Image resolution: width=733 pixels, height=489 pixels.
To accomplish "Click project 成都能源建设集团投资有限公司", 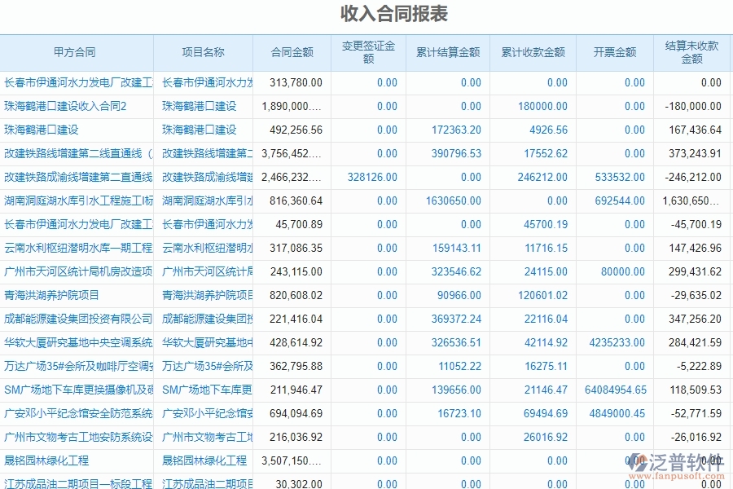I will 77,319.
